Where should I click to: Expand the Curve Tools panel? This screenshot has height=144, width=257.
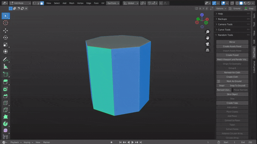tap(232, 30)
